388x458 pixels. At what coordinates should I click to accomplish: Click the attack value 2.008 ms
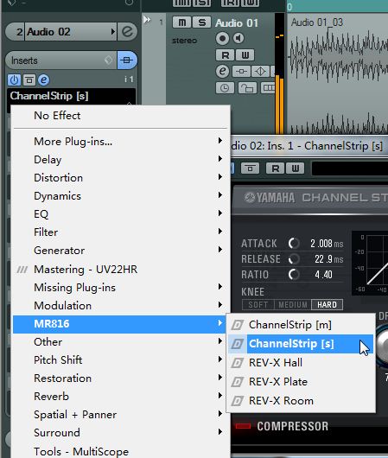(x=327, y=244)
